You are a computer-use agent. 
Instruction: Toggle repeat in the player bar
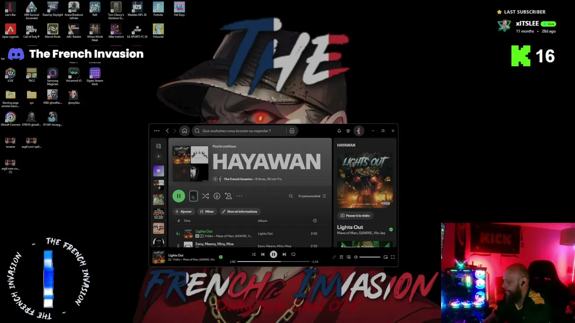point(293,254)
